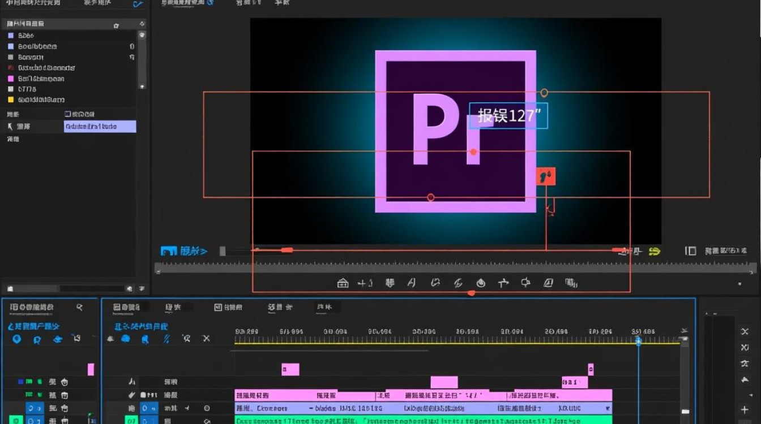Click the blue cloud-shaped icon in timeline toolbar

tap(126, 339)
